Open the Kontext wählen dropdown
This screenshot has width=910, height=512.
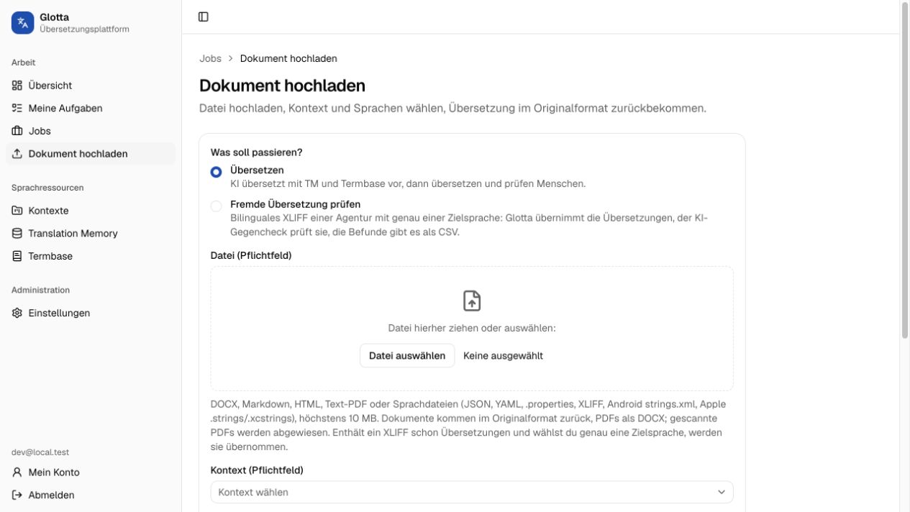(x=472, y=492)
